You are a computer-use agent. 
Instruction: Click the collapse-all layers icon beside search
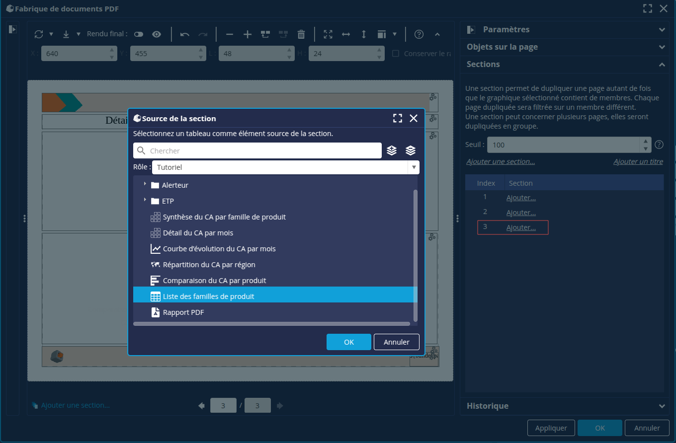click(x=411, y=150)
